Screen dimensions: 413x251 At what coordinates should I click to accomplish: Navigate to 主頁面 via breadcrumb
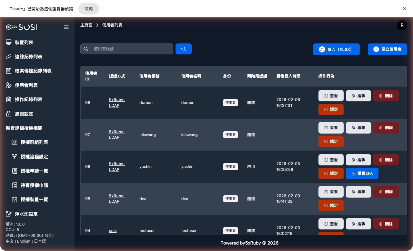click(86, 25)
